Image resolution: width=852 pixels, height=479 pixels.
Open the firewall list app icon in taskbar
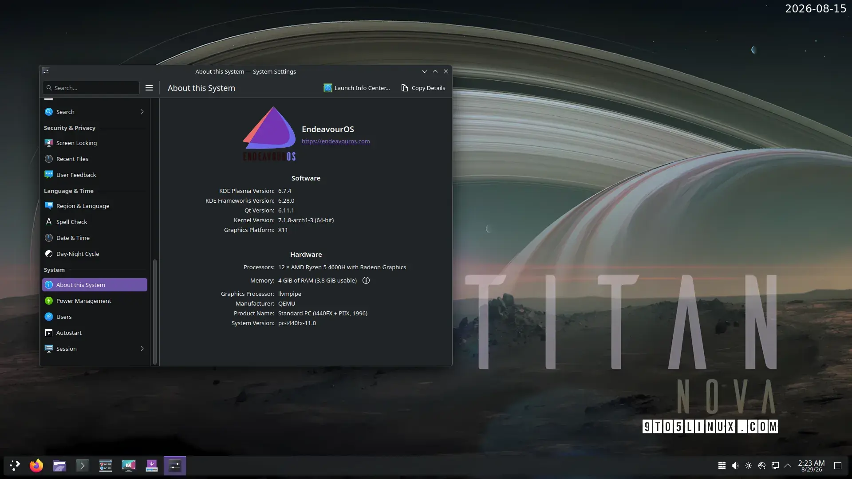(x=106, y=466)
